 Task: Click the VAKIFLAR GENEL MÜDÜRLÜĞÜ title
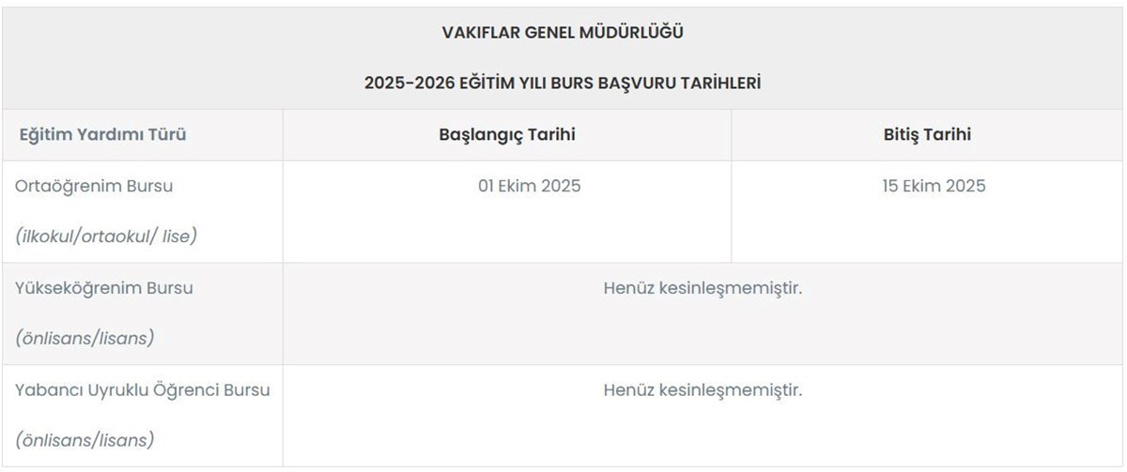pos(563,33)
